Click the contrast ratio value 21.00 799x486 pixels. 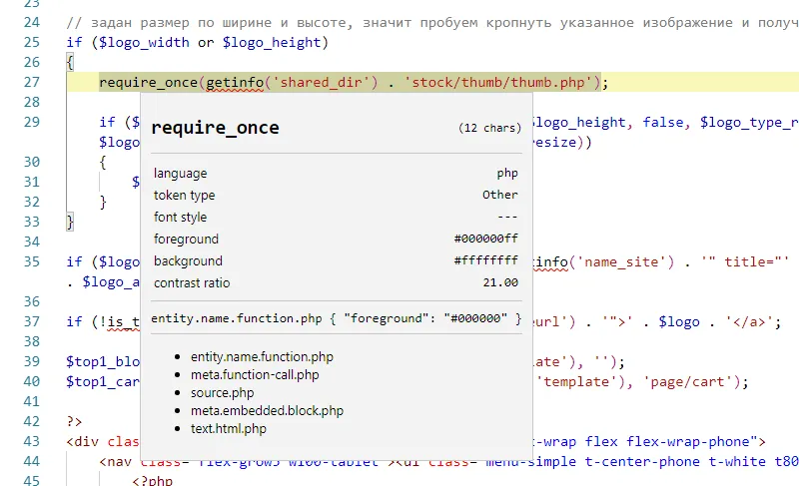pos(499,283)
